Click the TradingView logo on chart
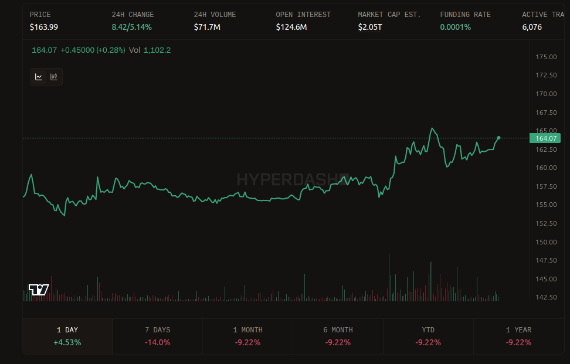The height and width of the screenshot is (364, 570). click(x=39, y=290)
